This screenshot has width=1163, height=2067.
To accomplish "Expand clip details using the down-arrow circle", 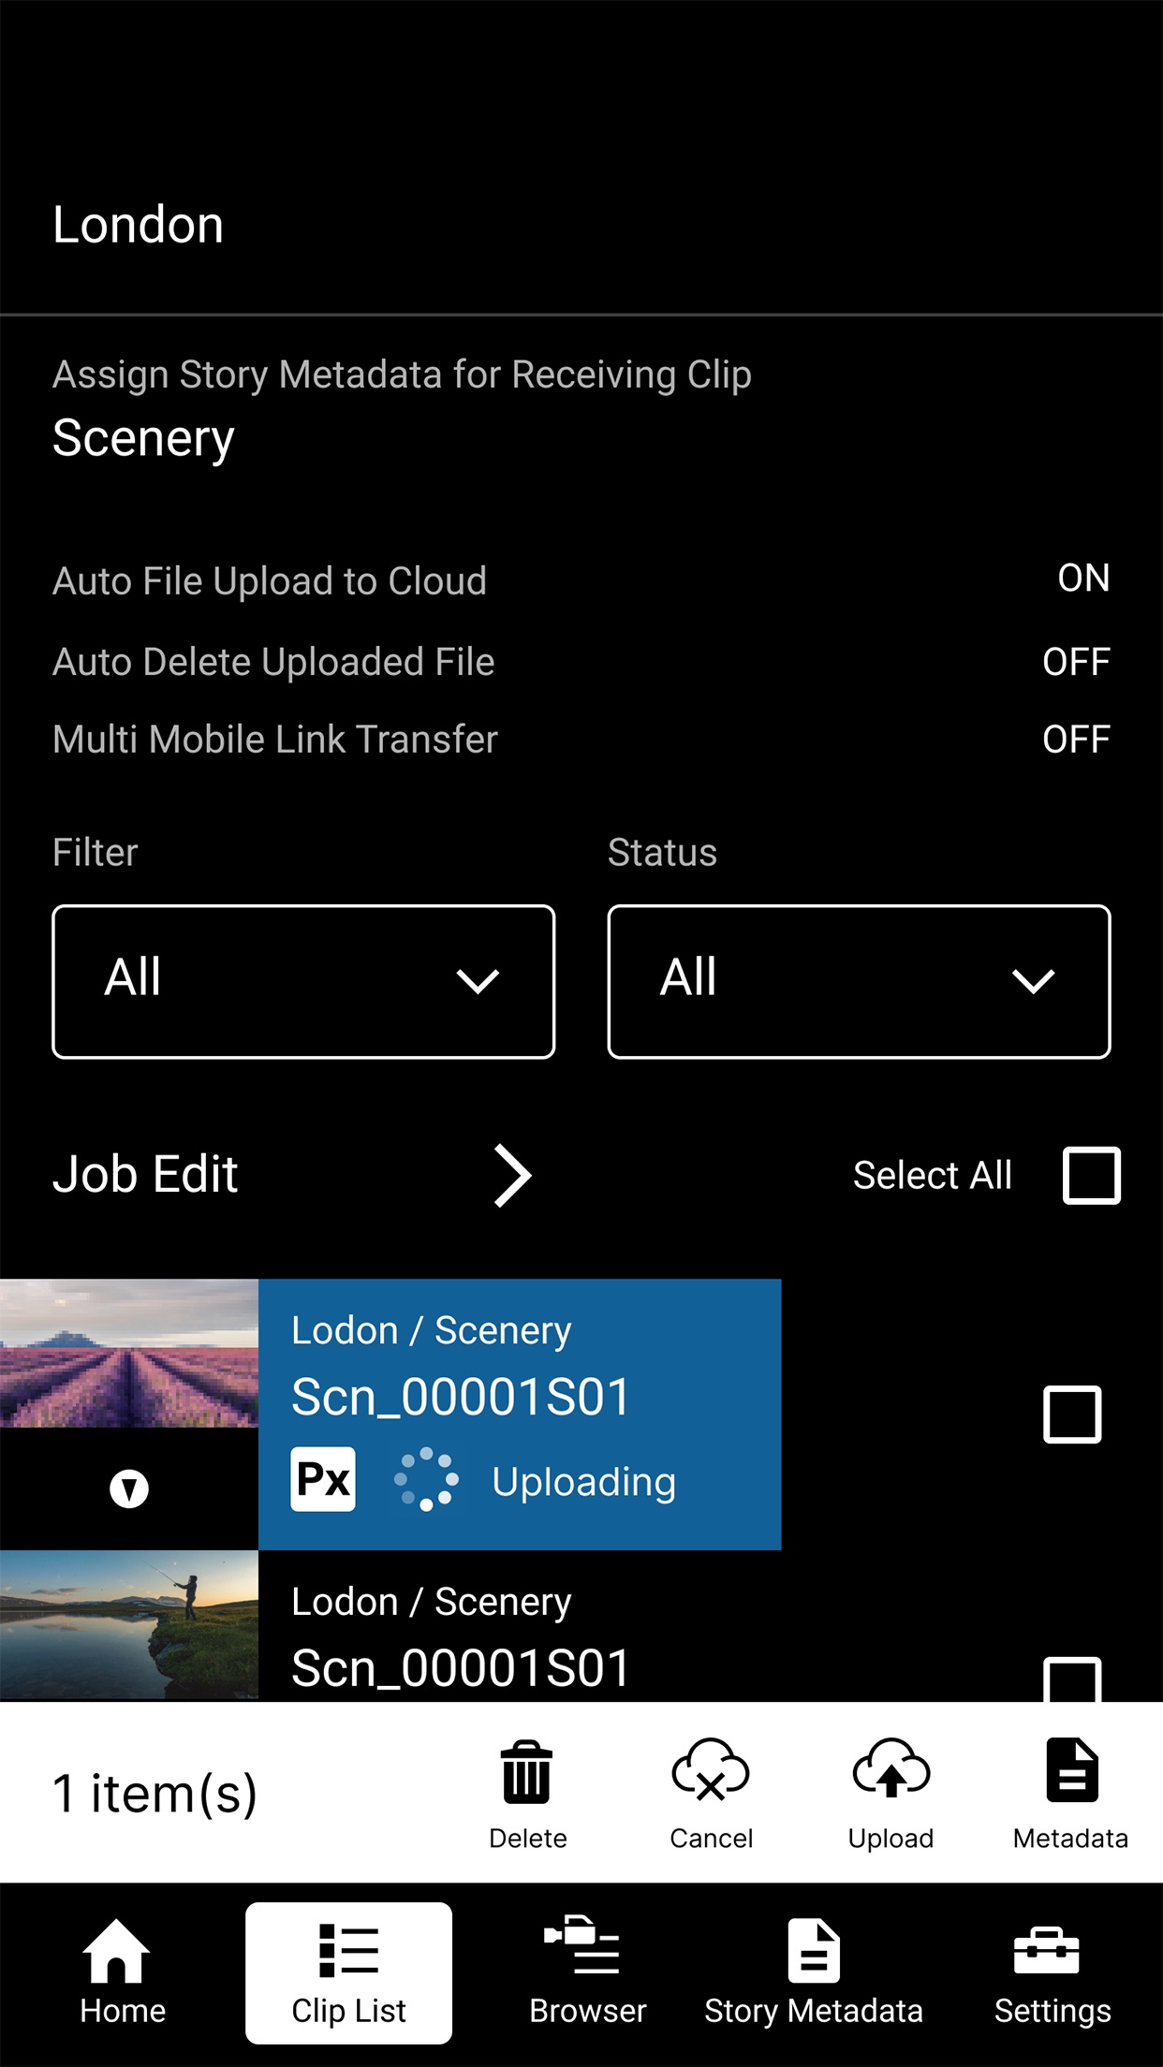I will pyautogui.click(x=129, y=1488).
